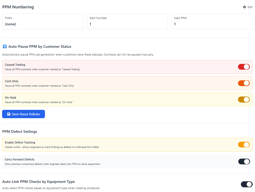Select the Start Number field
The image size is (255, 192).
[x=127, y=21]
